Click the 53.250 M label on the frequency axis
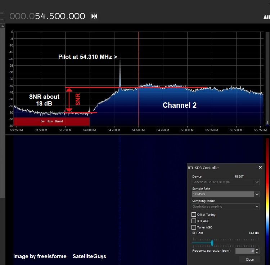Screen dimensions: 270x265 (17, 130)
